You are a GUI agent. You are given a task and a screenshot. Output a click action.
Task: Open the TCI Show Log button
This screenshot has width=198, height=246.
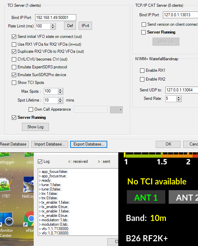pyautogui.click(x=35, y=127)
